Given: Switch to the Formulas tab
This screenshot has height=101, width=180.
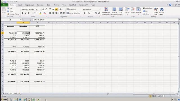Looking at the screenshot, I should (x=40, y=5).
